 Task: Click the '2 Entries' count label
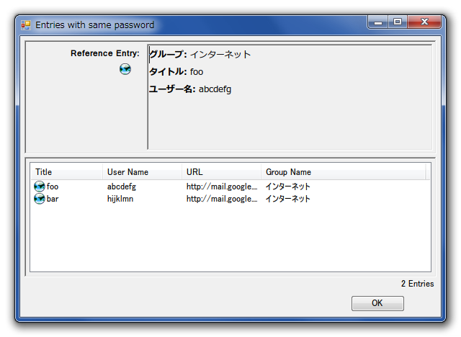click(x=418, y=284)
